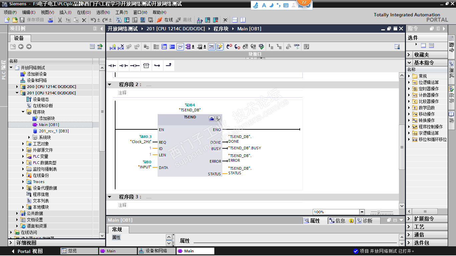
Task: Open TSEND block configuration icon
Action: click(212, 118)
